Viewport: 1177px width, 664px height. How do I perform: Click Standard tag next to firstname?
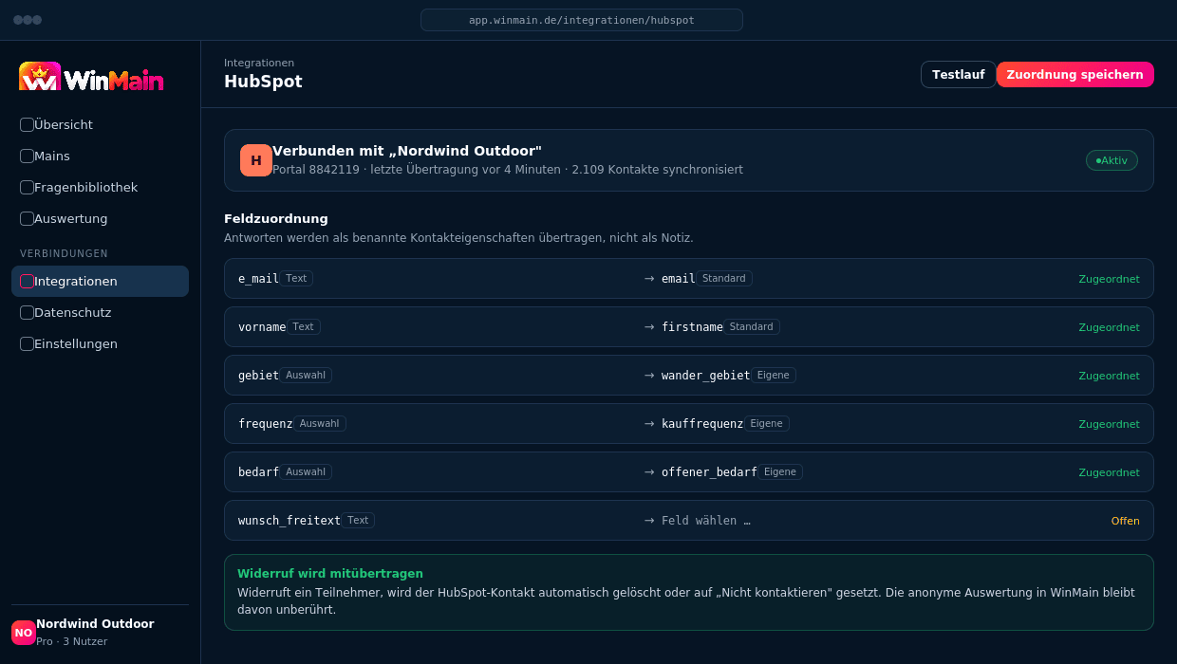click(x=752, y=327)
